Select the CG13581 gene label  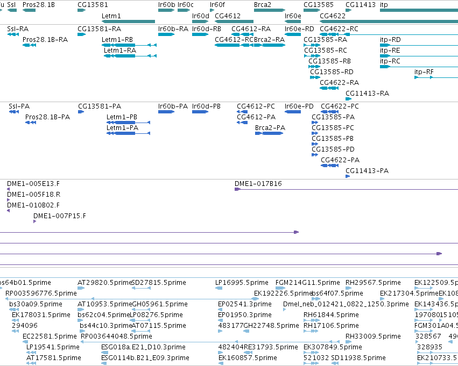coord(93,5)
